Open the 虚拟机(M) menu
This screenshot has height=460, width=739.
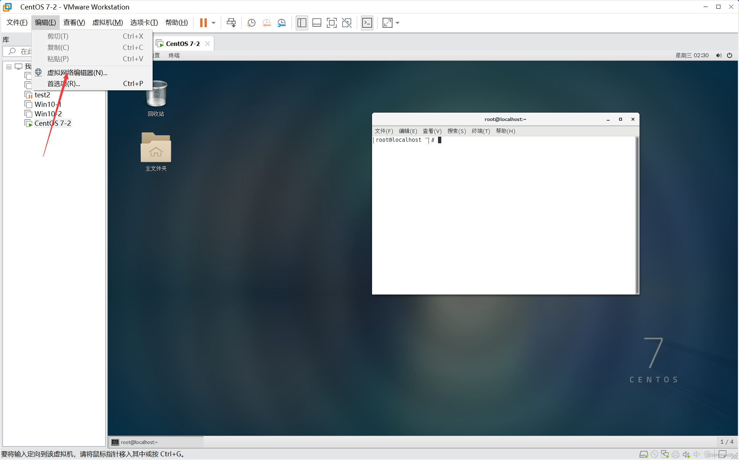tap(107, 23)
